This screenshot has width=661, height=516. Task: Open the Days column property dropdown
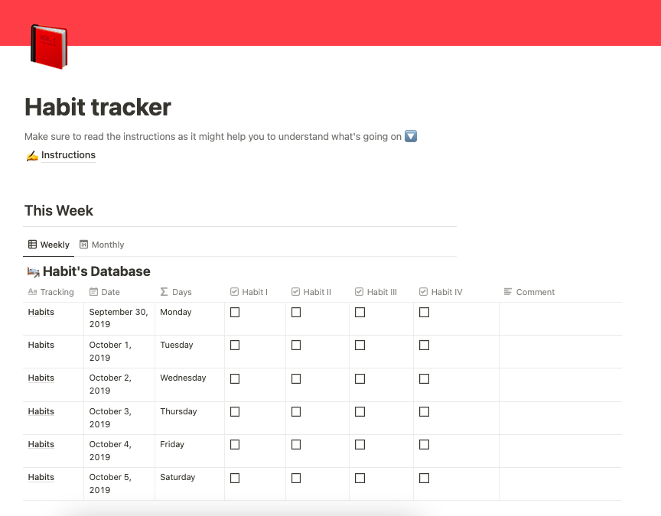[181, 292]
